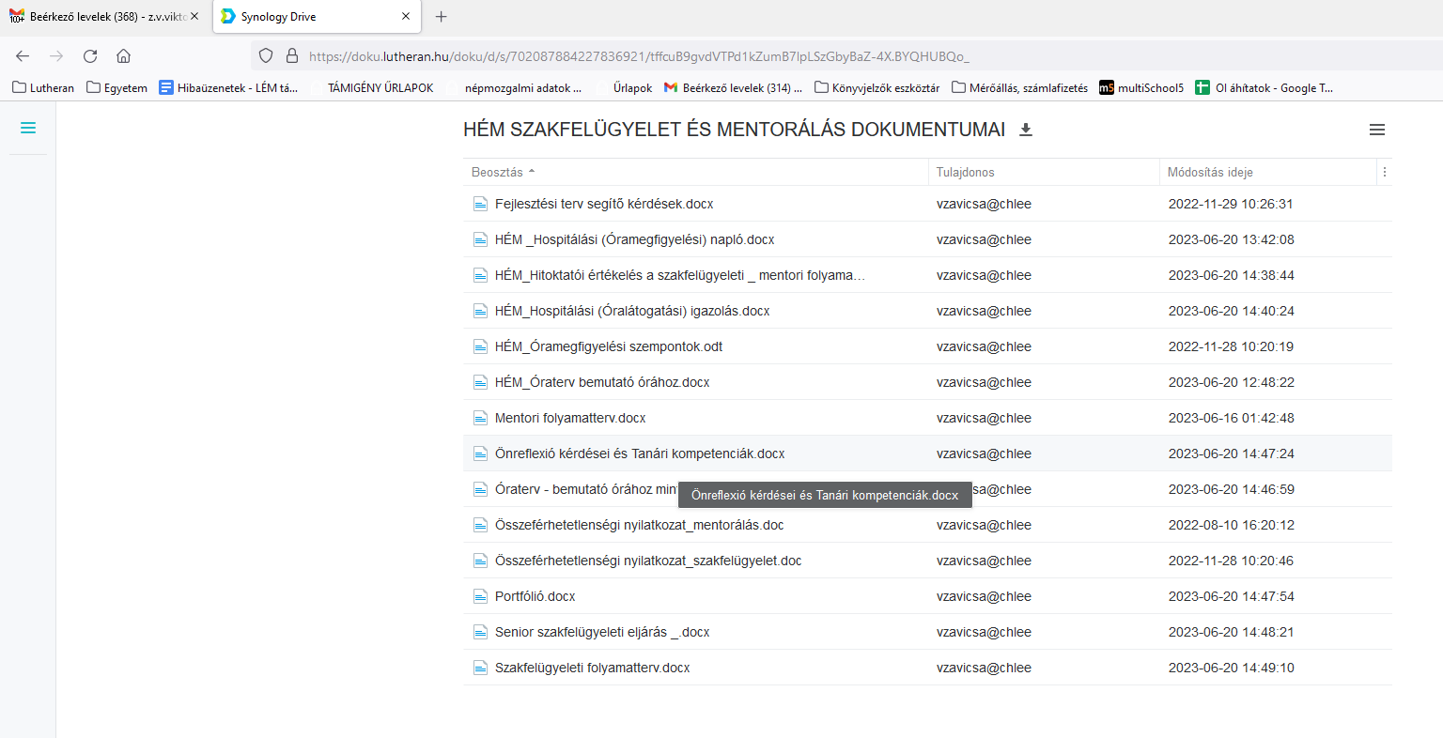Select Fejlesztési terv segítő kérdések.docx file
The image size is (1443, 738).
click(604, 204)
